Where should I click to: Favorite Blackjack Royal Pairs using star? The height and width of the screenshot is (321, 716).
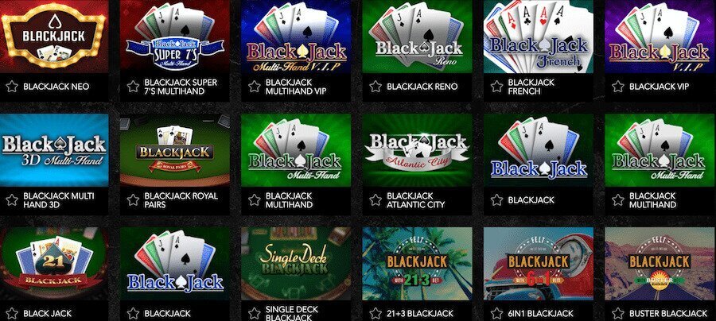pos(133,200)
